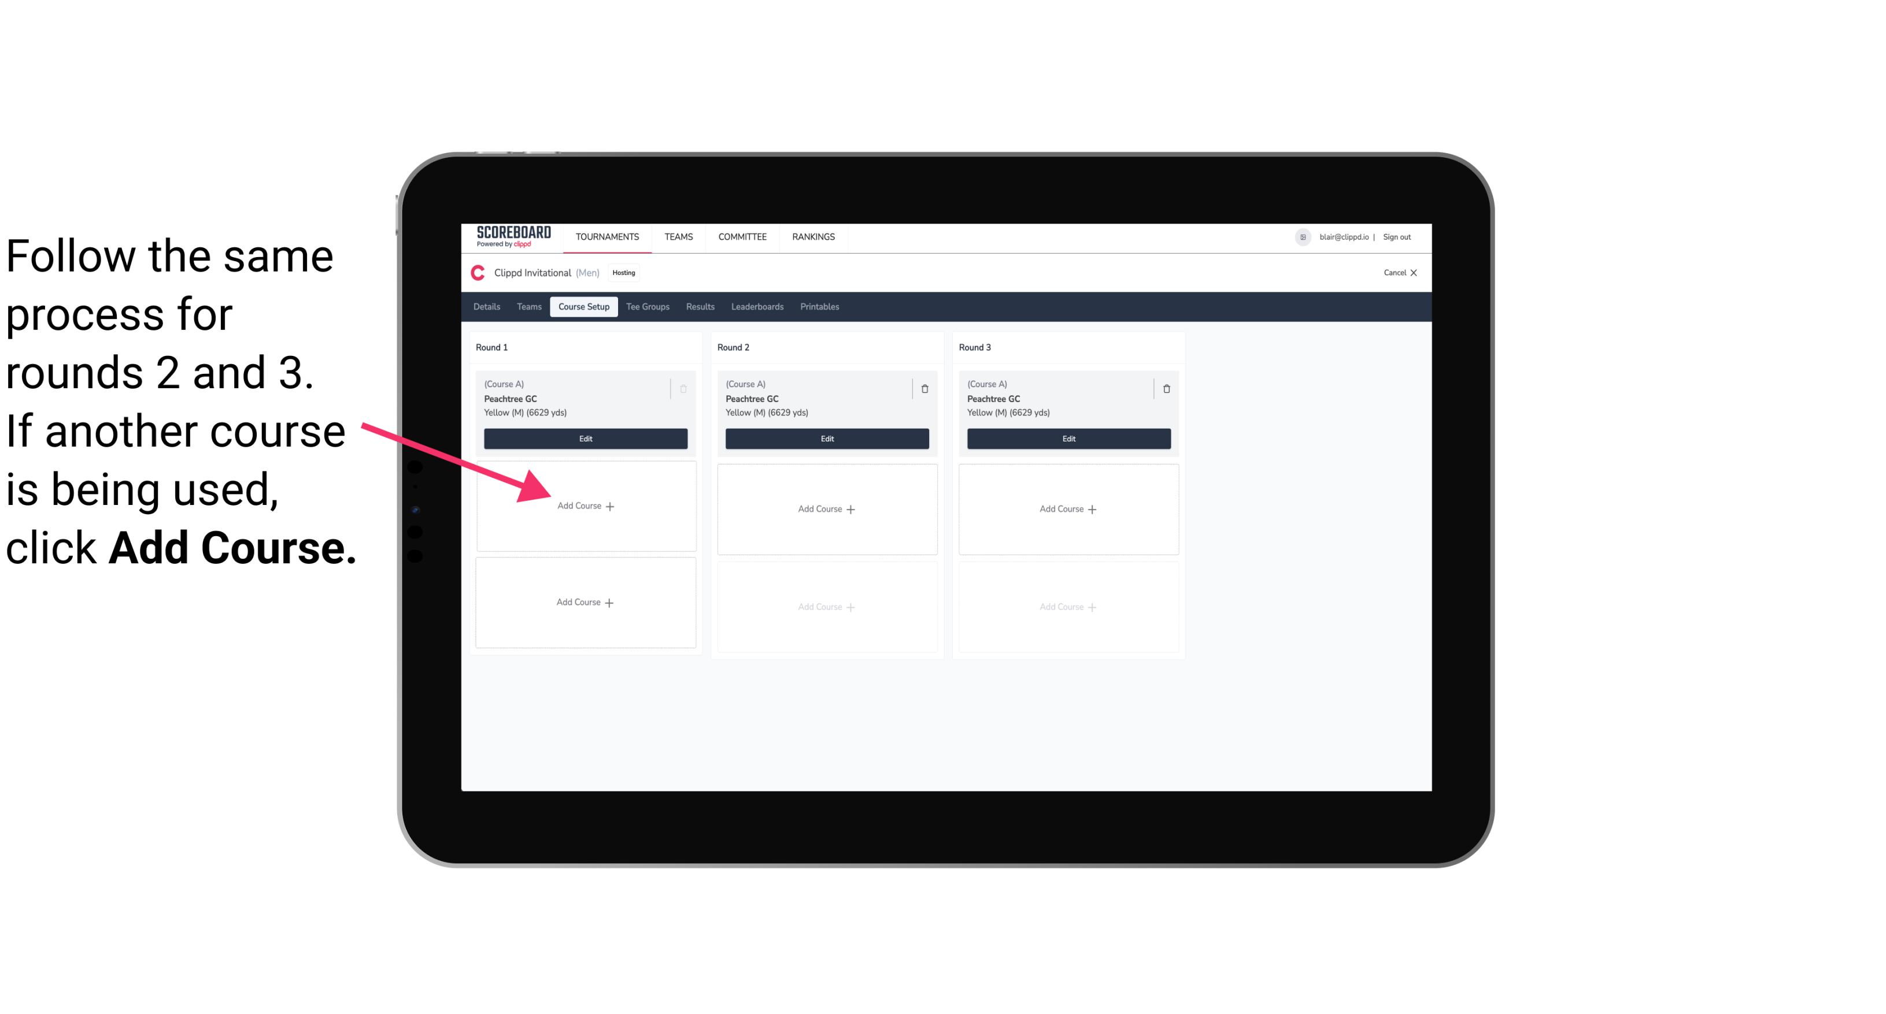1886x1014 pixels.
Task: Click Edit button for Round 1 course
Action: click(583, 439)
